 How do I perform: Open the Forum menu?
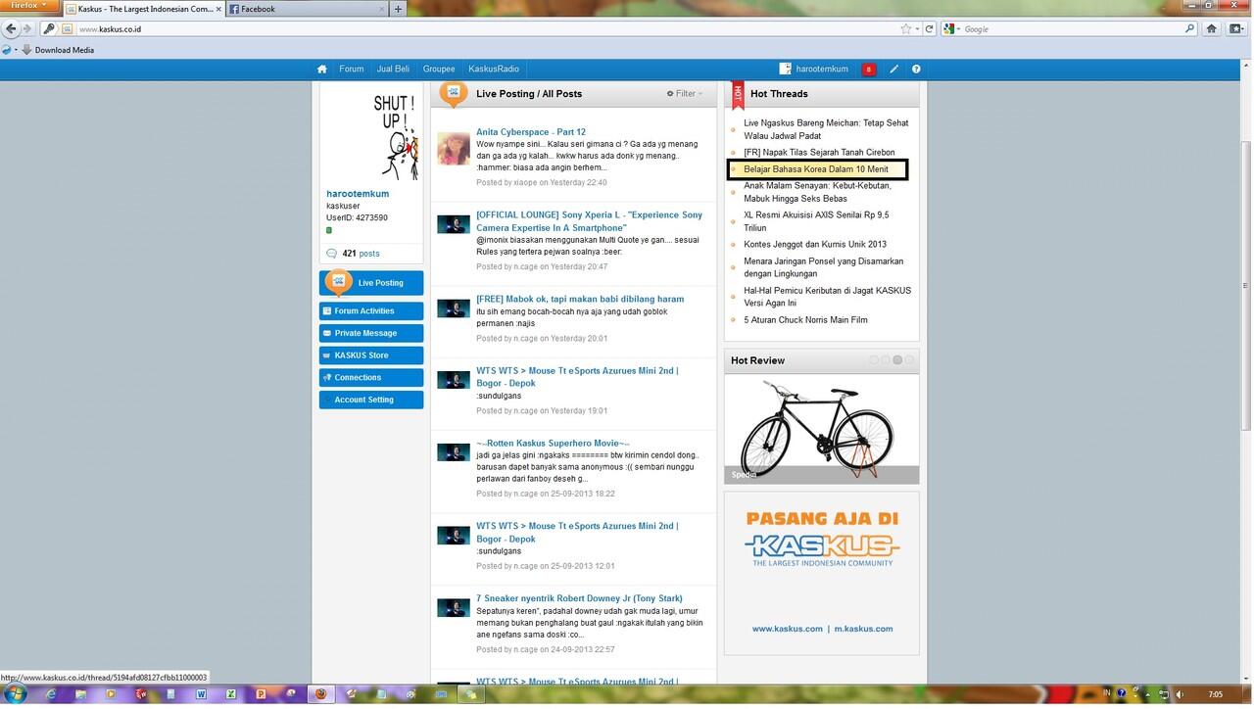coord(352,70)
